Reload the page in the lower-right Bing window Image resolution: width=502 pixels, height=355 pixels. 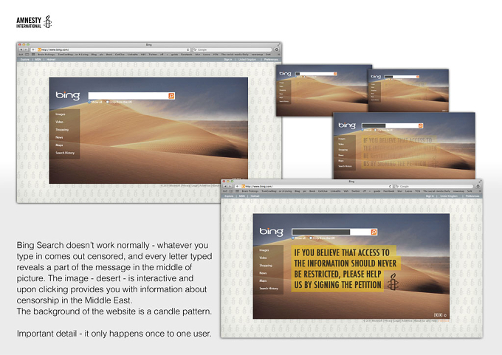tap(391, 186)
